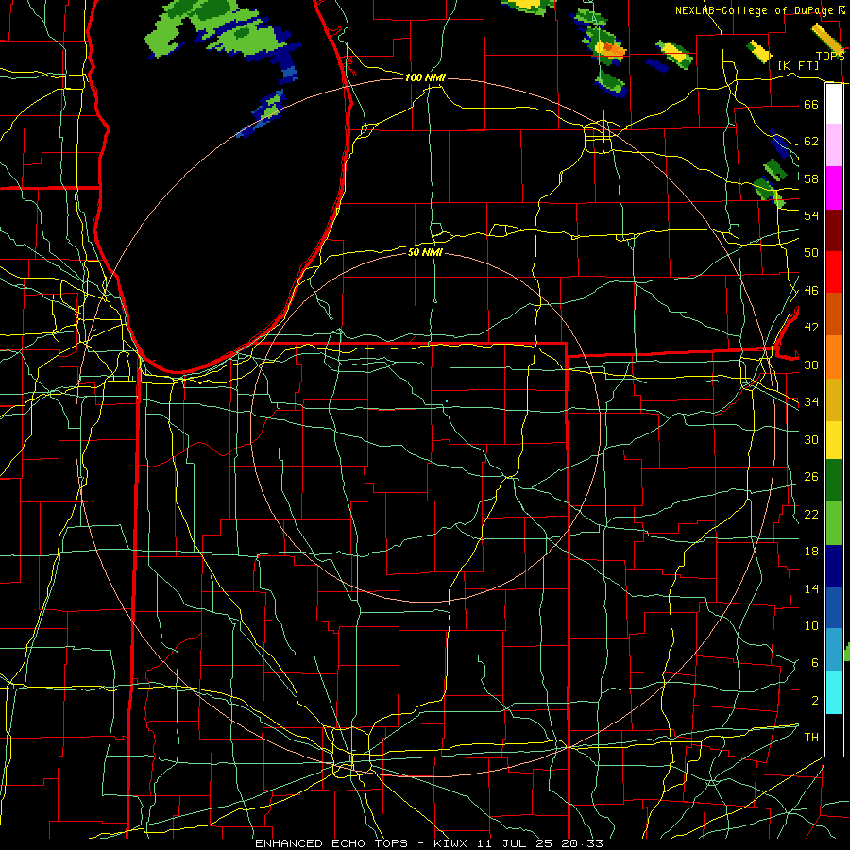850x850 pixels.
Task: Click the legend value "18"
Action: (x=811, y=552)
